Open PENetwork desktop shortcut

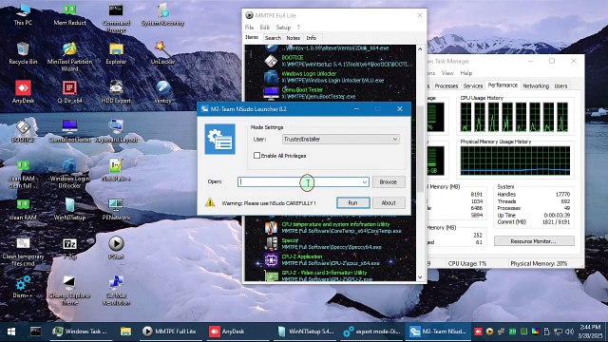pos(116,209)
